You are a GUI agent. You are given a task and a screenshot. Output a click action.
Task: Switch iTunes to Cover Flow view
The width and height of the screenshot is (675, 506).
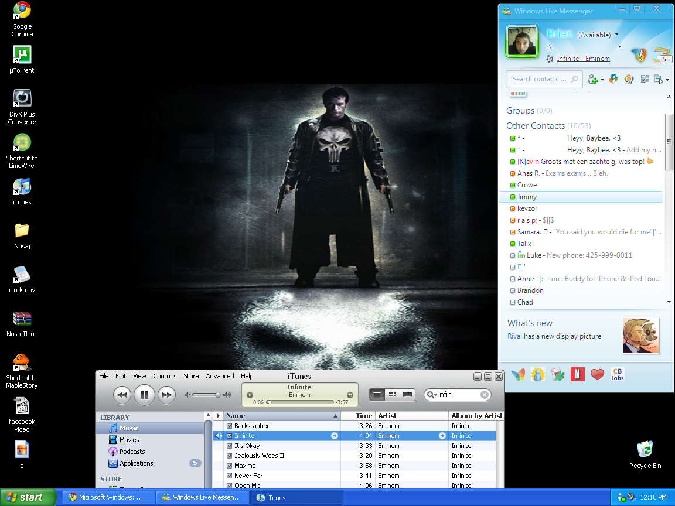[x=407, y=395]
